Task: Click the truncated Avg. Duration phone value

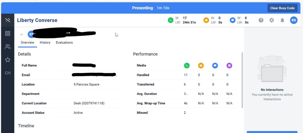Action: [x=186, y=94]
